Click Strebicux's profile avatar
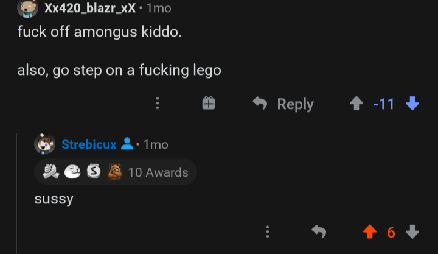This screenshot has height=254, width=438. pyautogui.click(x=44, y=144)
